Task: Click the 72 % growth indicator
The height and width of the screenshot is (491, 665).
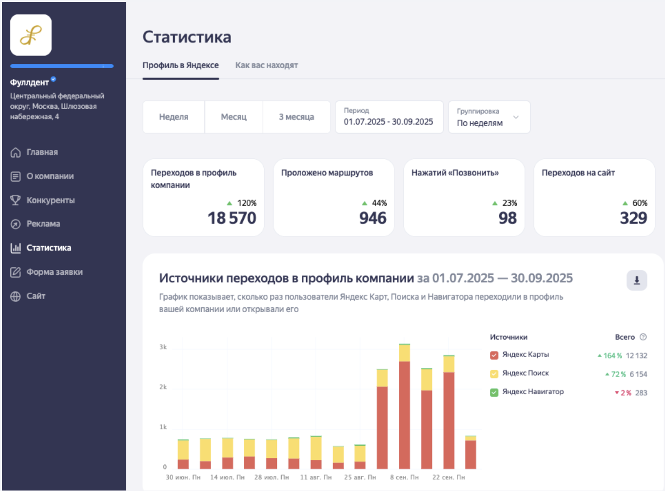Action: coord(615,374)
